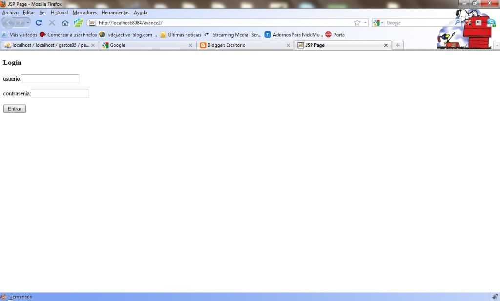Image resolution: width=500 pixels, height=301 pixels.
Task: Close the Google tab
Action: [190, 45]
